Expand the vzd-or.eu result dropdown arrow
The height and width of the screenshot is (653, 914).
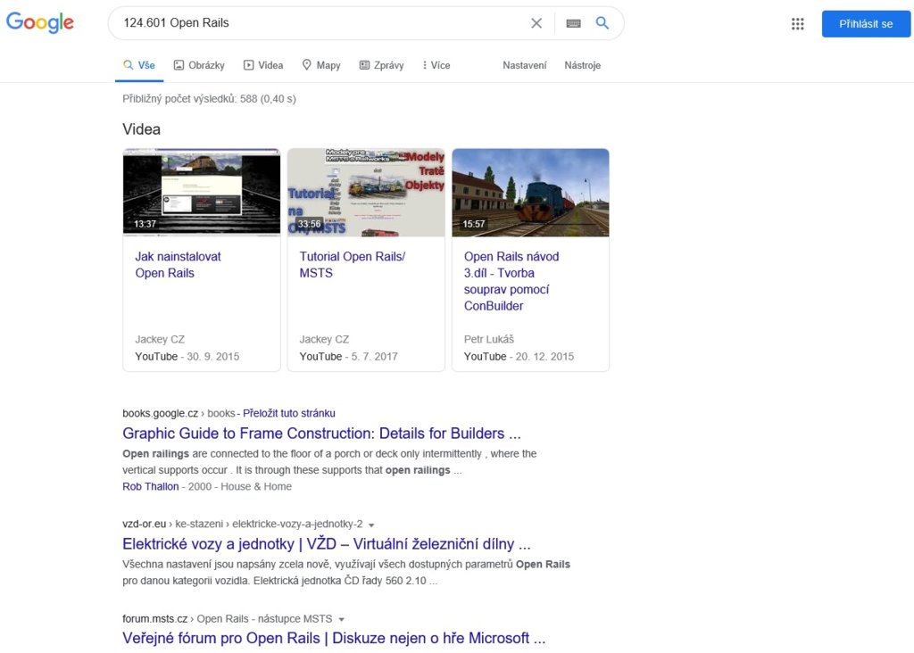(371, 525)
